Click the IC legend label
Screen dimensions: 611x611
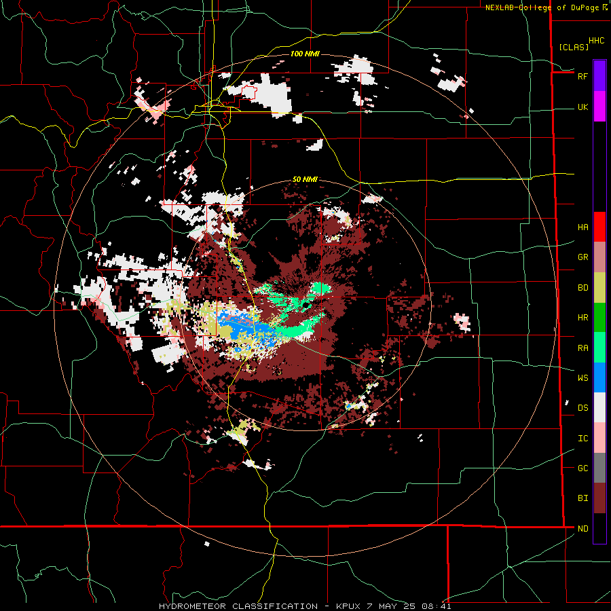[x=582, y=439]
